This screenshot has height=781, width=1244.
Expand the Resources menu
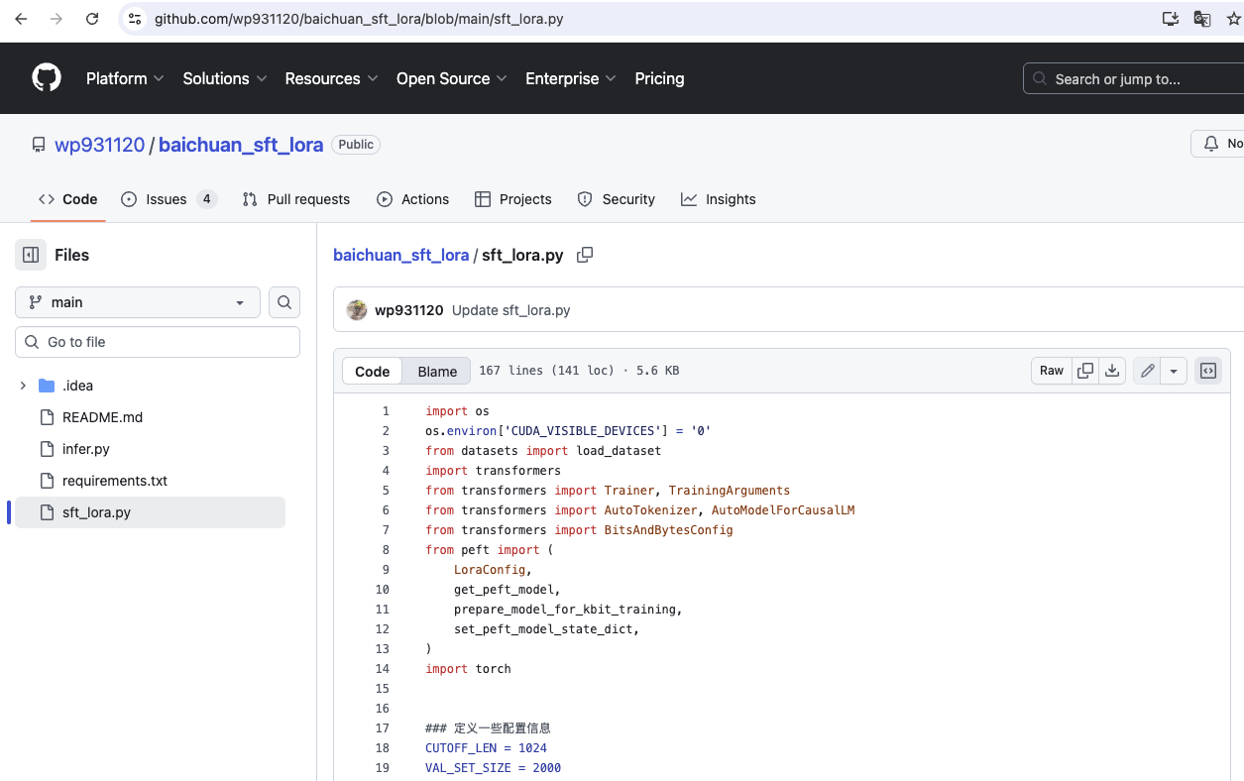coord(331,78)
